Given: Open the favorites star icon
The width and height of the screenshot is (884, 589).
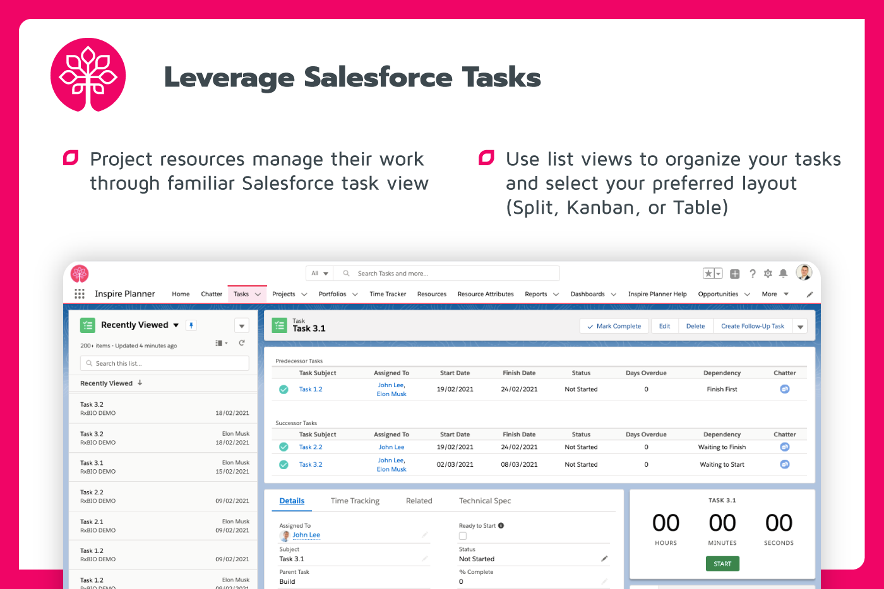Looking at the screenshot, I should tap(708, 274).
